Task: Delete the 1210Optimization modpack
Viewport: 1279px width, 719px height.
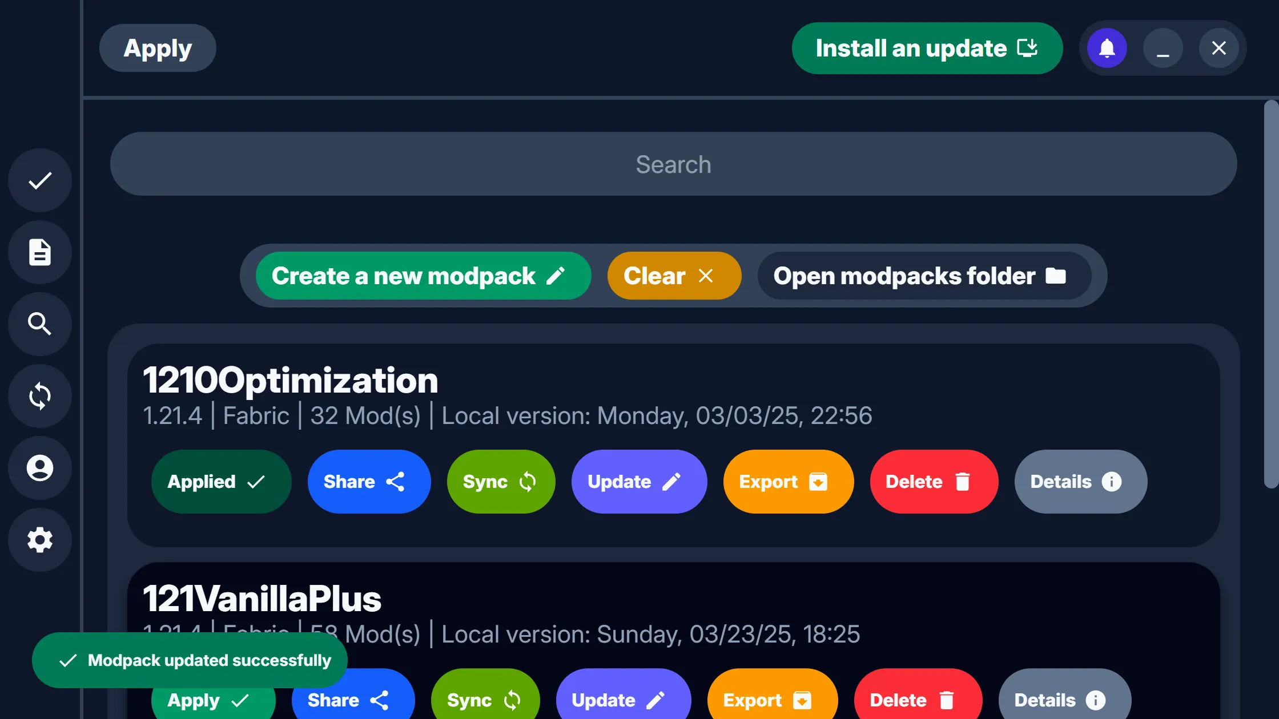Action: 934,482
